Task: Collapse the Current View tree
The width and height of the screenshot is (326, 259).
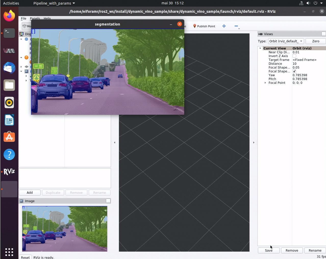Action: (260, 48)
